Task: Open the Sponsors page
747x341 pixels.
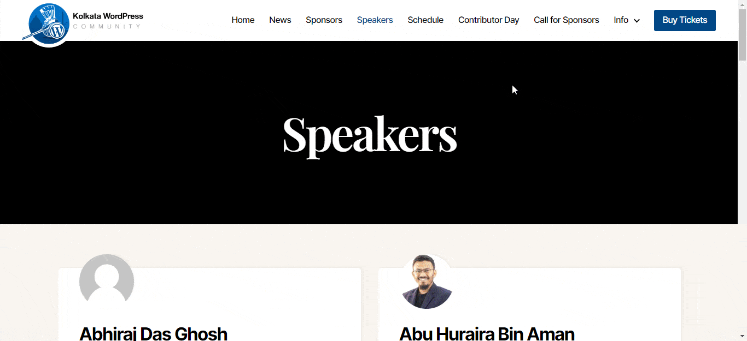Action: 324,20
